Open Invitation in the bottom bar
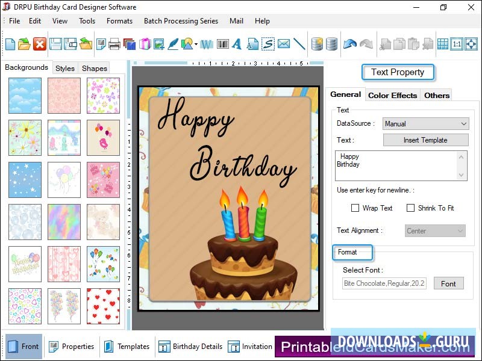Screen dimensions: 482x361 point(250,347)
